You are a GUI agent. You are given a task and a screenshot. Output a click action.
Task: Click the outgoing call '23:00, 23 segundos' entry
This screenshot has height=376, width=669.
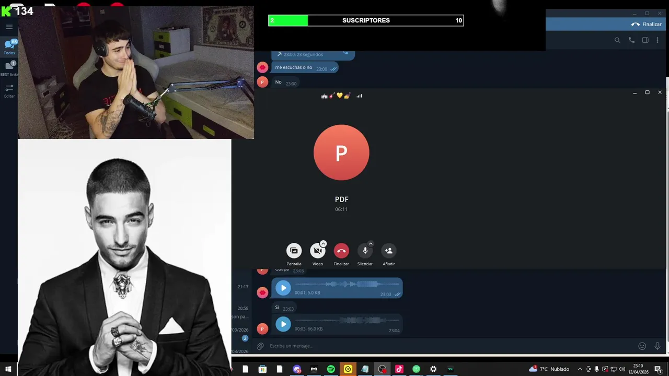click(x=313, y=54)
